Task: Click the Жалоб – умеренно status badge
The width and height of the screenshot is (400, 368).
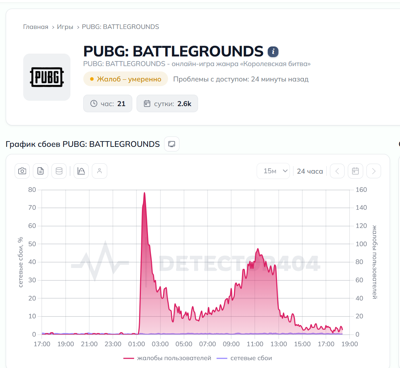Action: click(125, 79)
